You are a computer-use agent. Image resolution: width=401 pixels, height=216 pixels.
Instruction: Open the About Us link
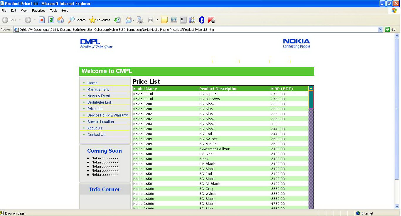click(x=95, y=128)
